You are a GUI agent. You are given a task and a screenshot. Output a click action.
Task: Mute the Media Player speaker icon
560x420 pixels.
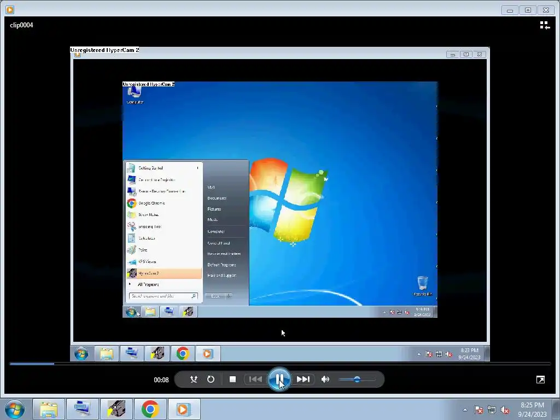325,380
